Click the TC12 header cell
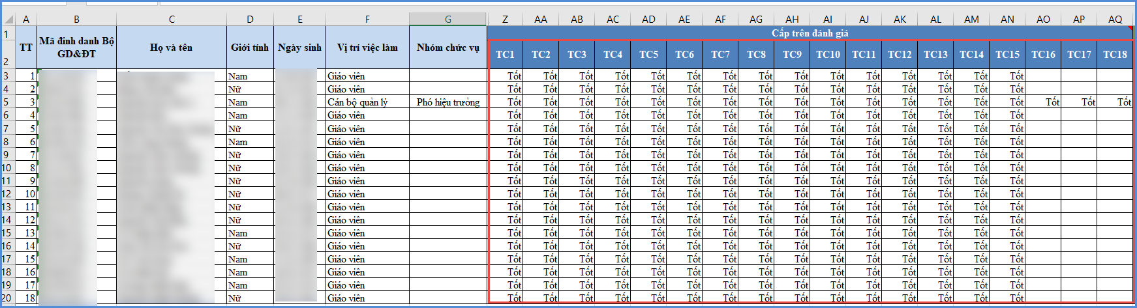 pos(900,55)
